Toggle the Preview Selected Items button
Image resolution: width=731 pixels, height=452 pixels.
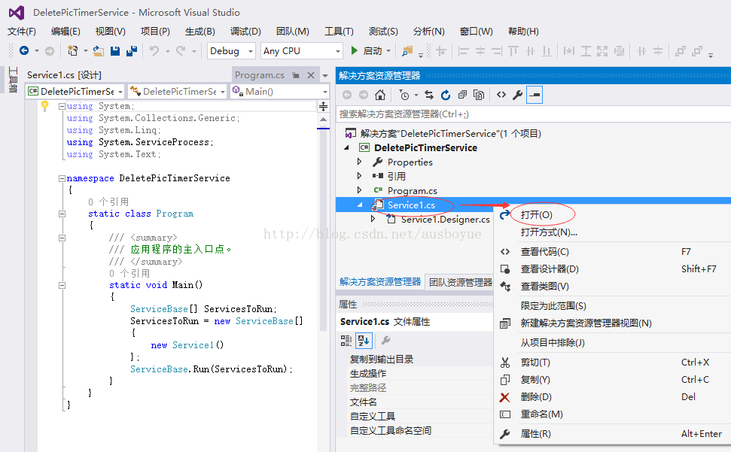(535, 95)
